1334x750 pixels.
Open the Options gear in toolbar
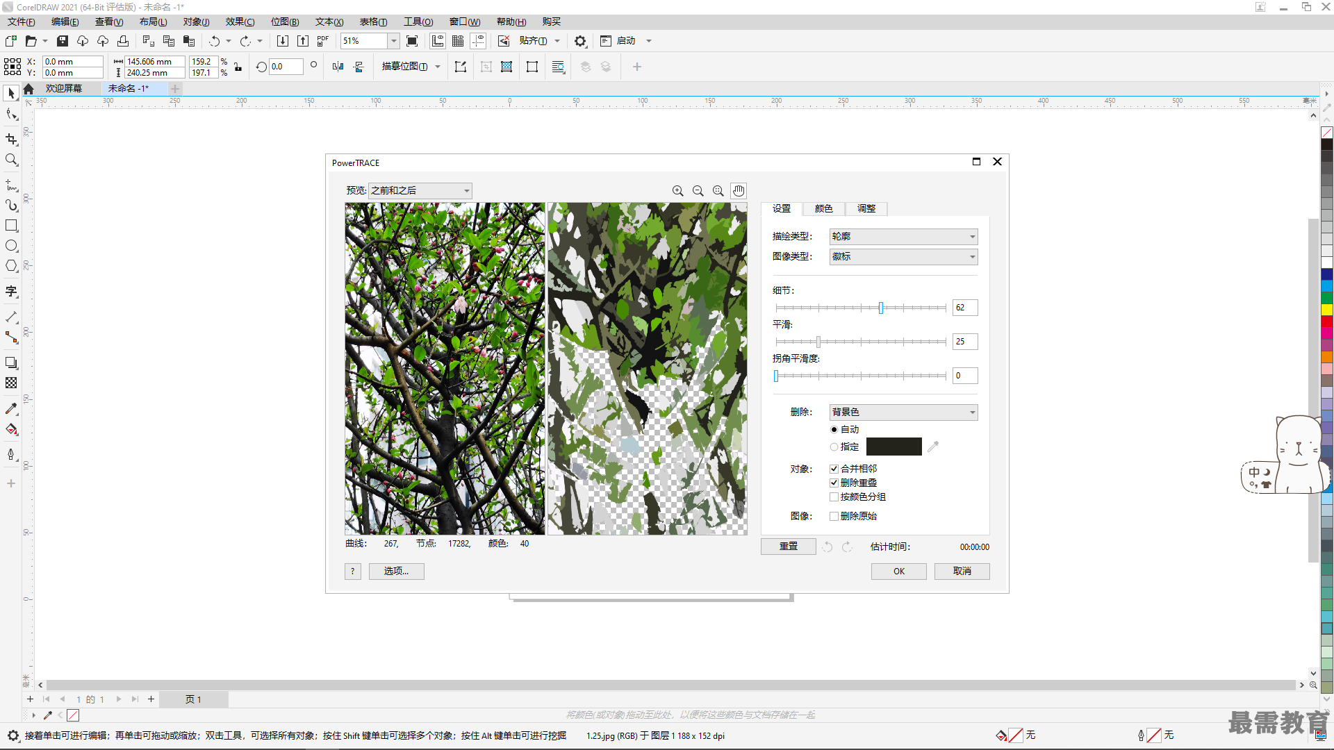(580, 41)
